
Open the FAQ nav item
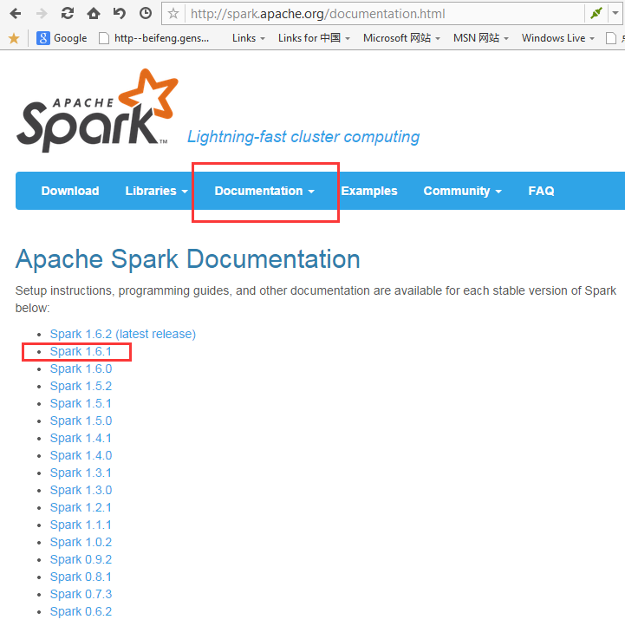coord(541,191)
